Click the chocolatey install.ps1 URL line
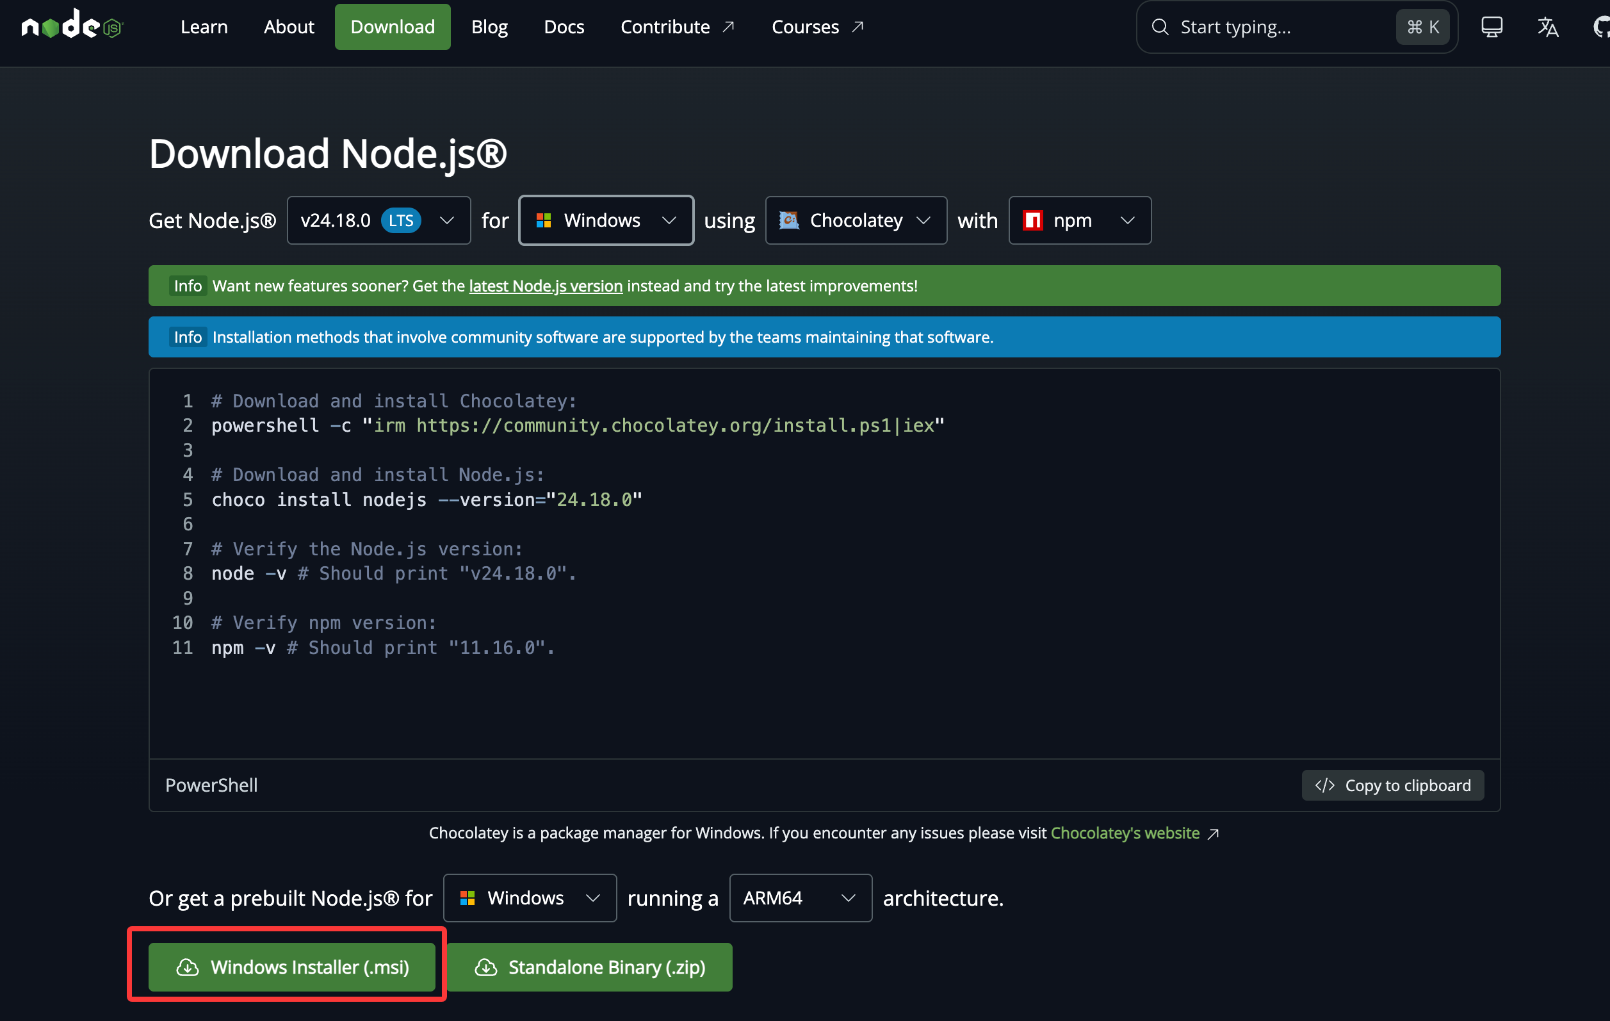Screen dimensions: 1610x1021 pos(577,425)
